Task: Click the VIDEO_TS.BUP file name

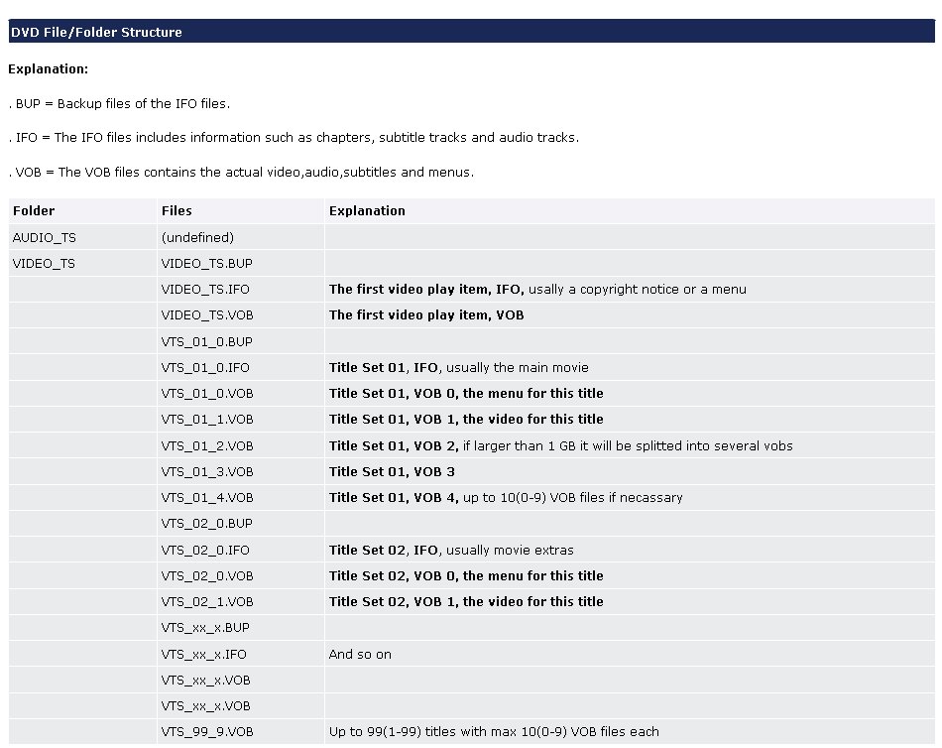Action: 206,263
